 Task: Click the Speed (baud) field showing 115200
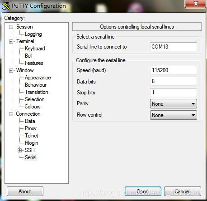point(174,70)
